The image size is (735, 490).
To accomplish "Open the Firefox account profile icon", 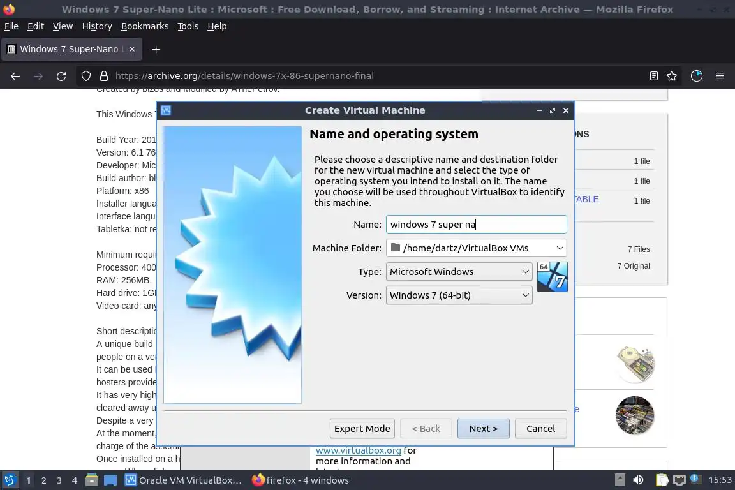I will click(697, 76).
